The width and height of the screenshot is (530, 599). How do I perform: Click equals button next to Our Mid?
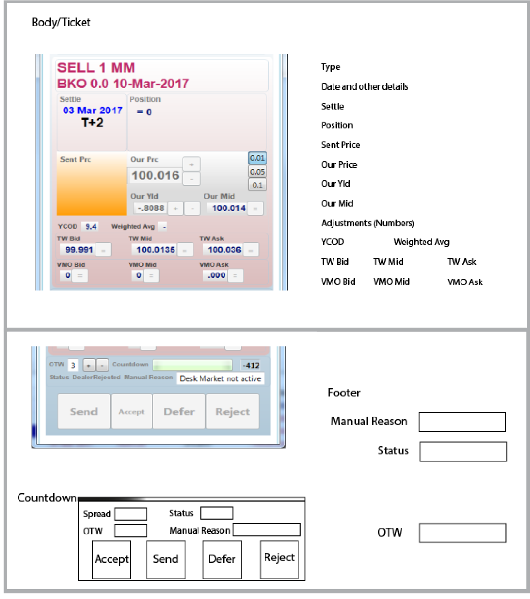point(255,208)
